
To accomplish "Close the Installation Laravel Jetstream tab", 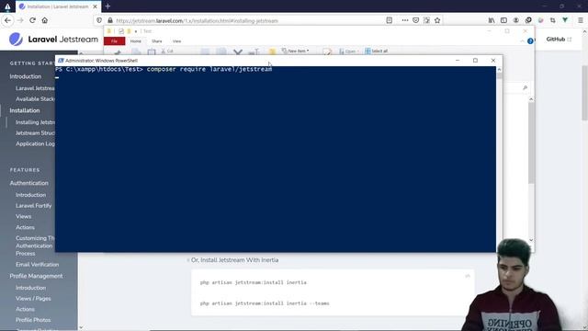I will point(95,6).
